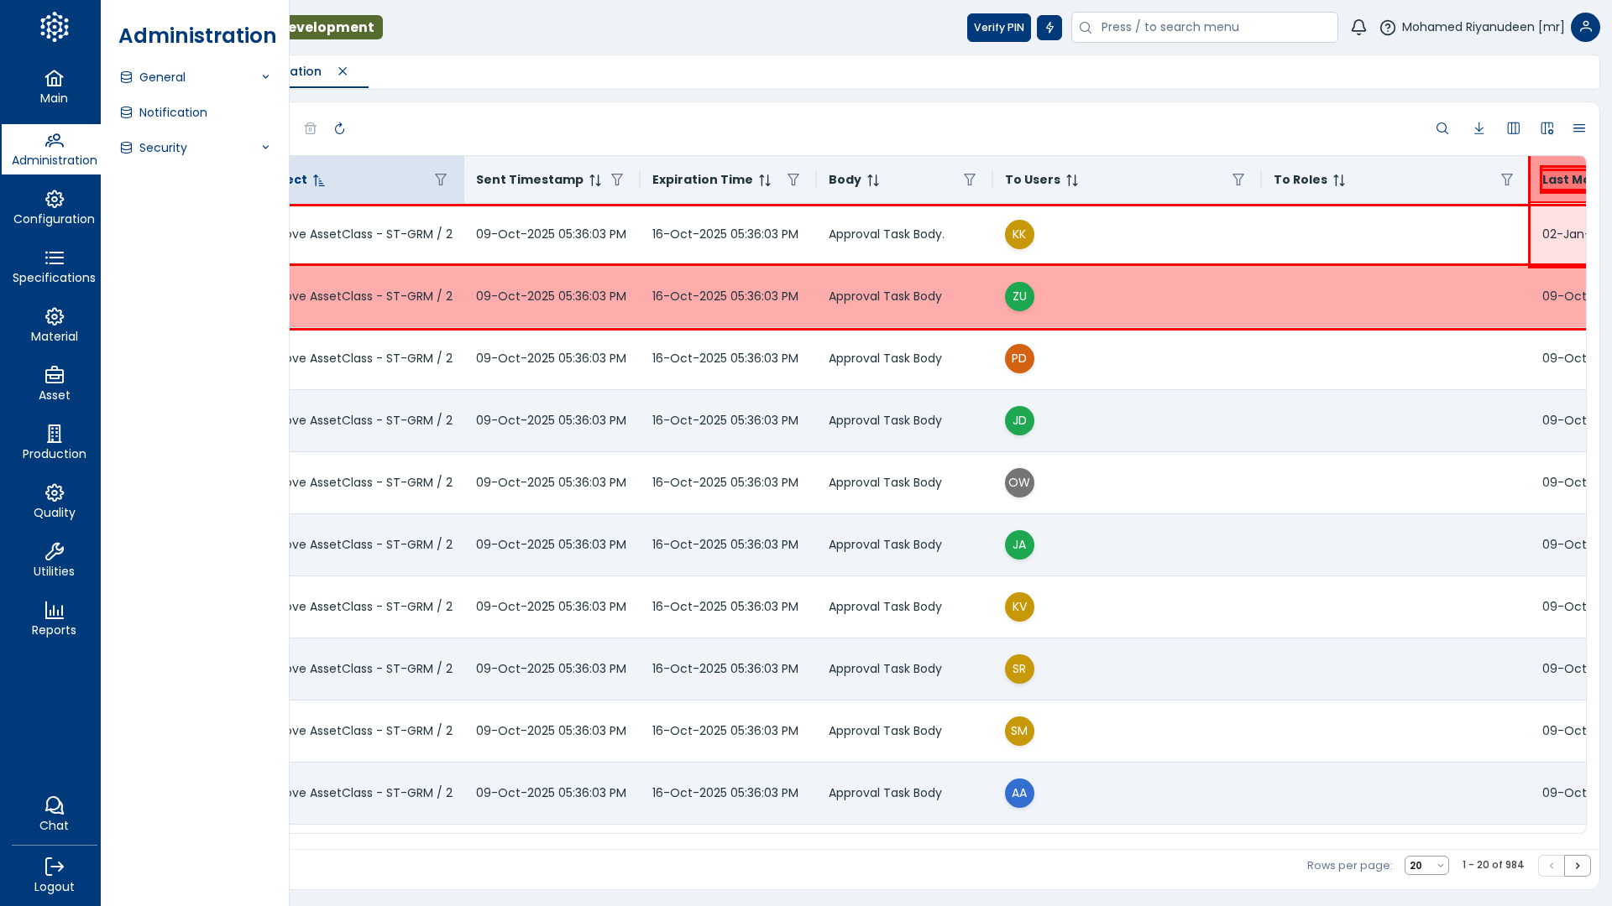The image size is (1612, 906).
Task: Click the notifications bell icon
Action: [1358, 28]
